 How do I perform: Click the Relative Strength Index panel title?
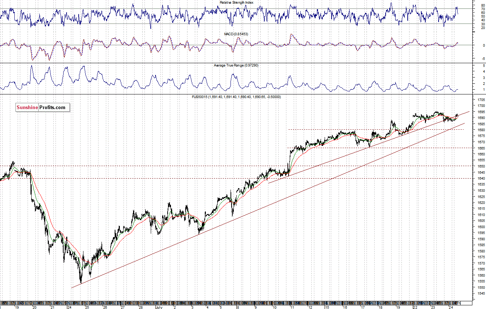[x=236, y=3]
